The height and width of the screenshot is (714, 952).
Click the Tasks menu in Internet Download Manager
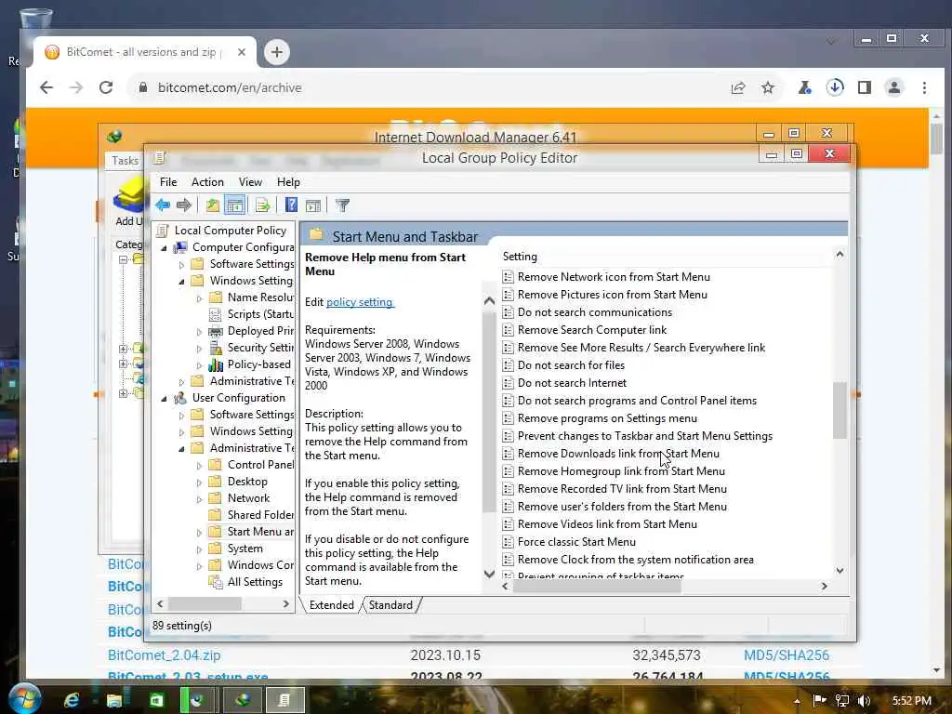[x=126, y=160]
